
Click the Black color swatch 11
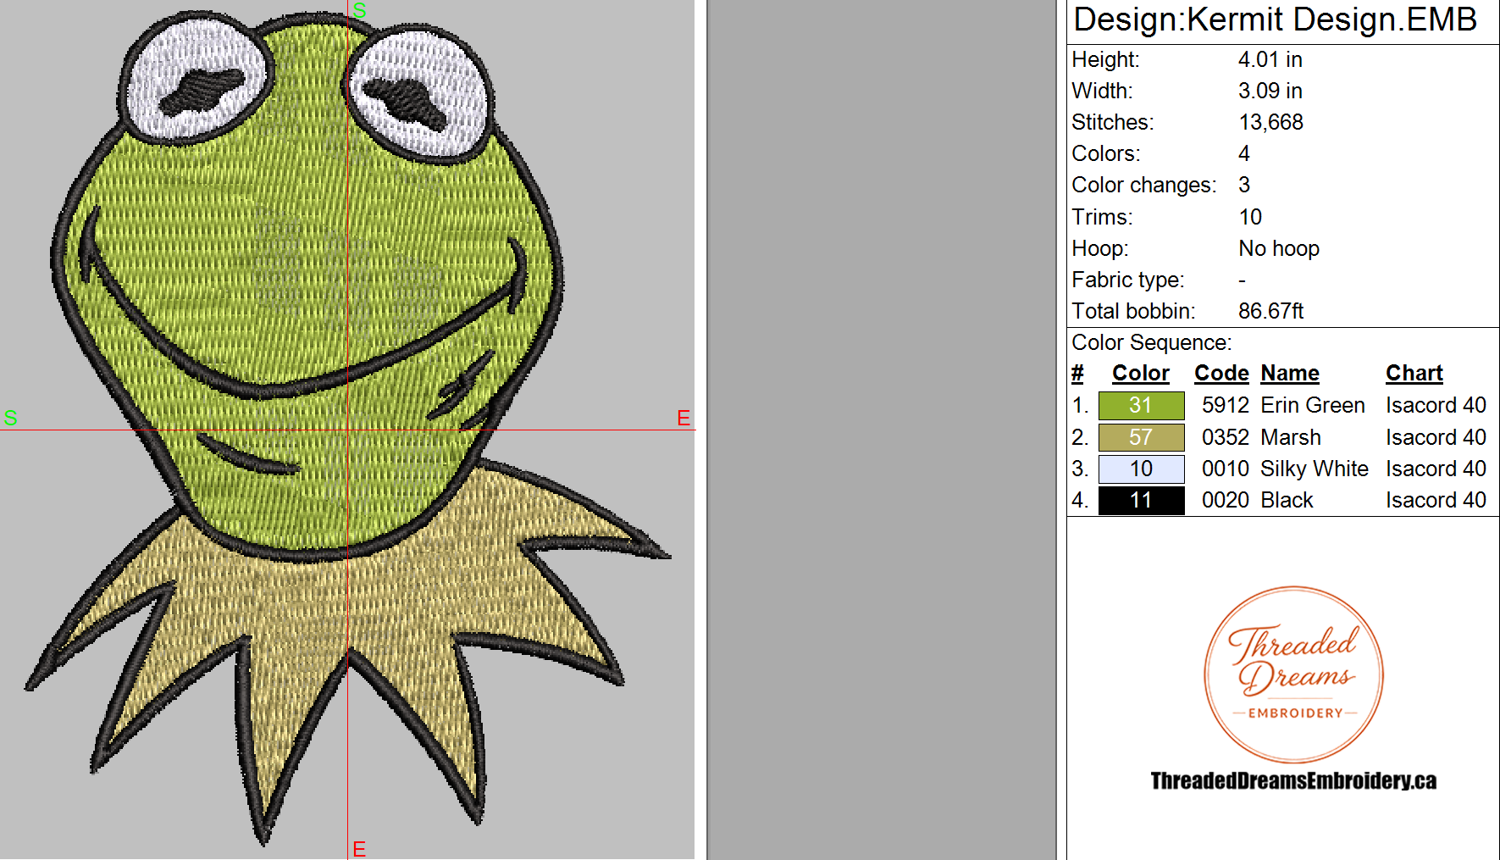(x=1141, y=500)
